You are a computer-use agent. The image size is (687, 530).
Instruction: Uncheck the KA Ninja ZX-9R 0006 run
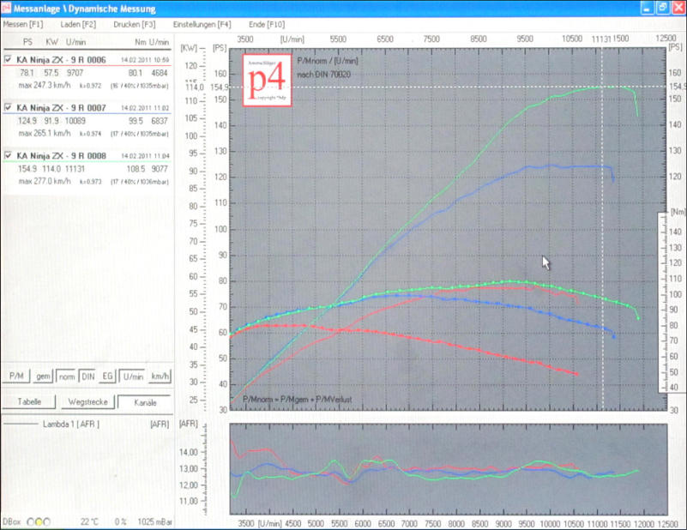[8, 60]
